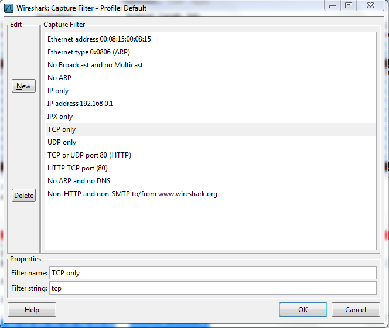Confirm the dialog with OK
This screenshot has width=389, height=328.
tap(303, 310)
